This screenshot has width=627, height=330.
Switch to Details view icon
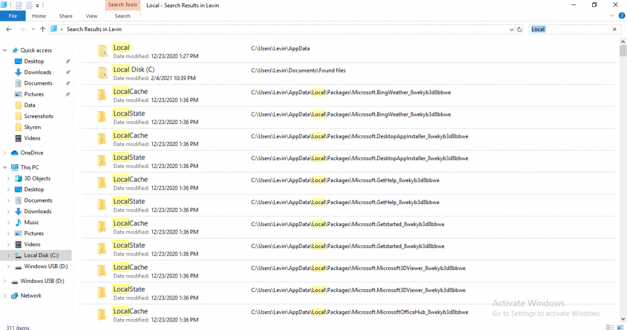point(610,327)
